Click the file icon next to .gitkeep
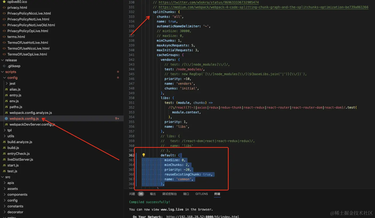Screen dimensions: 375x218 pos(4,66)
